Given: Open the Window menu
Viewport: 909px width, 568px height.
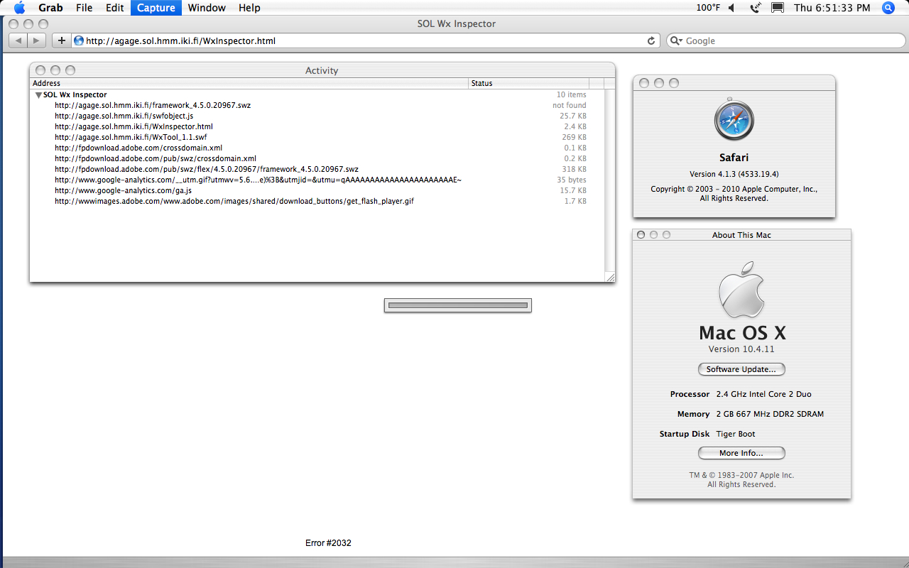Looking at the screenshot, I should pyautogui.click(x=207, y=8).
